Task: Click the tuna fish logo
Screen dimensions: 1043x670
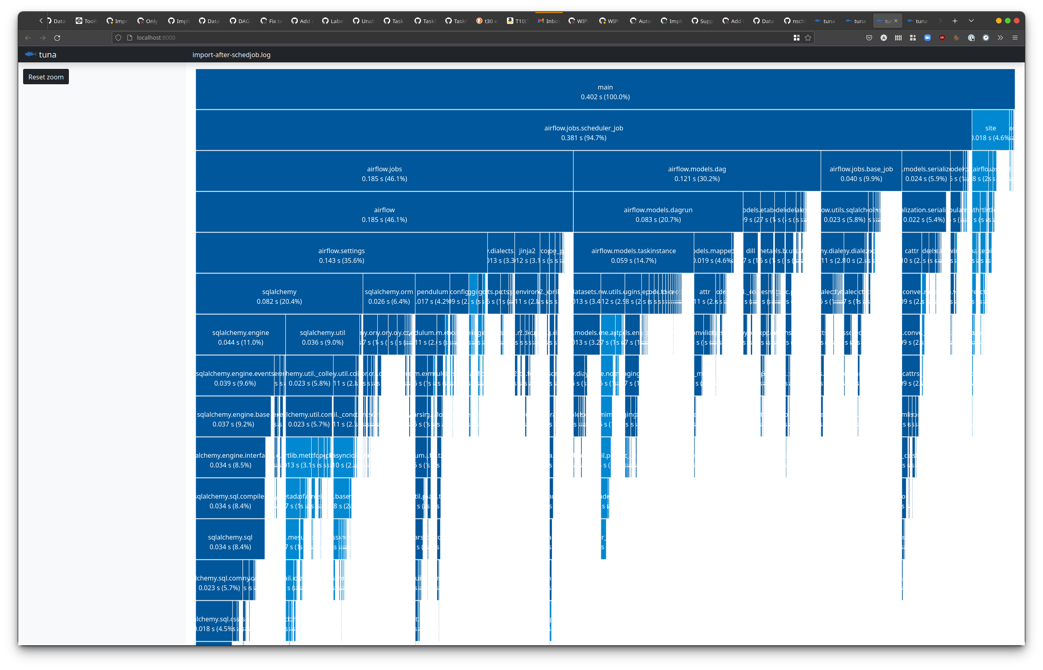Action: pos(30,54)
